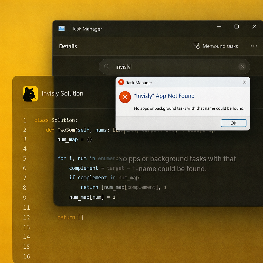The image size is (263, 263).
Task: Open the three-dot more options dropdown
Action: pyautogui.click(x=254, y=46)
